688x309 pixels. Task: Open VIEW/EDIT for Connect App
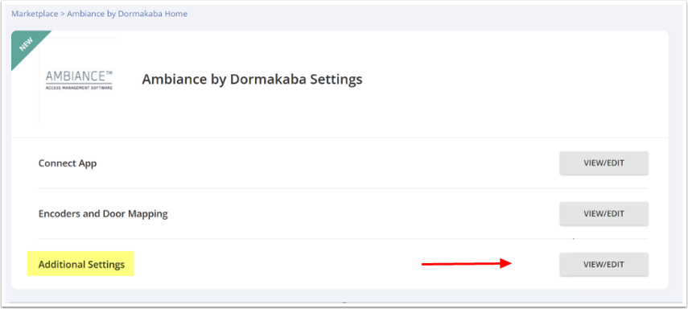[604, 163]
